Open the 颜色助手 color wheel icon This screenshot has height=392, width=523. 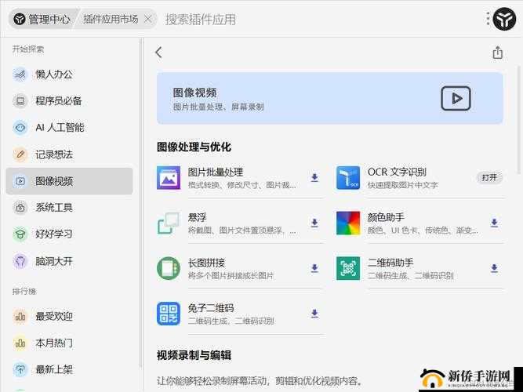348,223
